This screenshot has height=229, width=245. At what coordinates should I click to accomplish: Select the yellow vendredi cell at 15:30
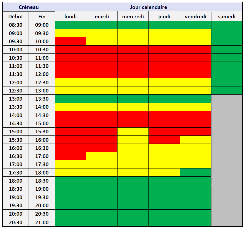coord(195,140)
